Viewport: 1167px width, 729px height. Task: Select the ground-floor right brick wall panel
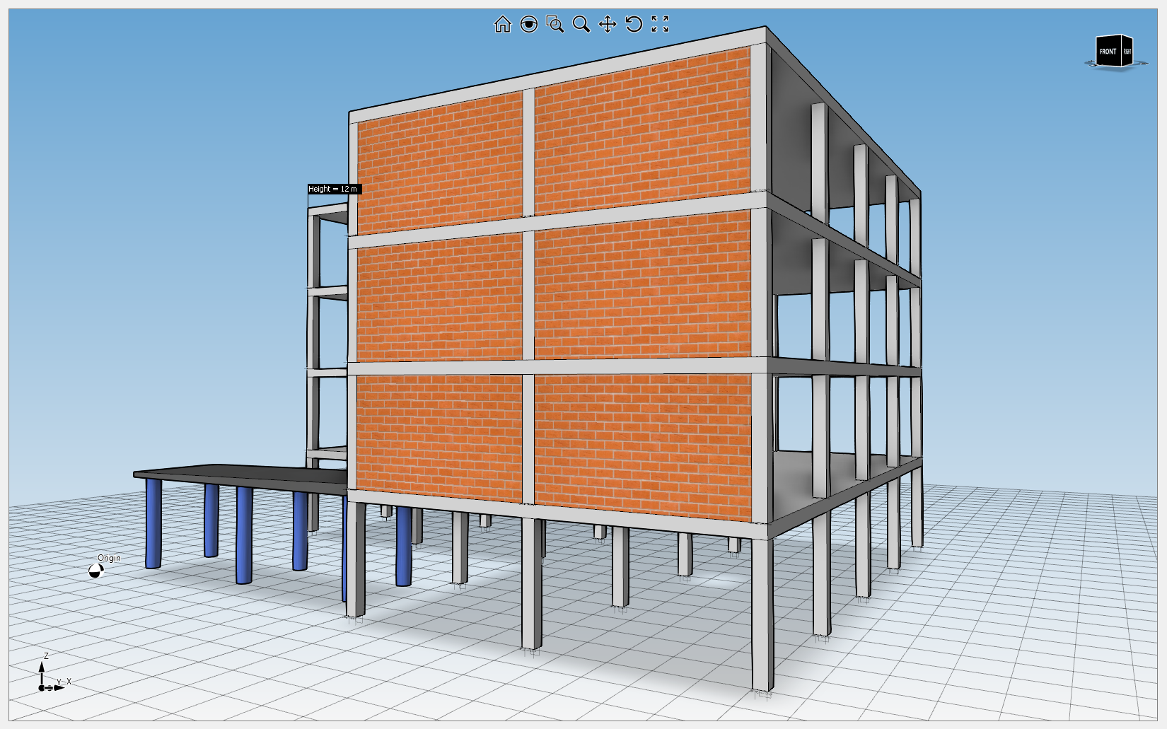tap(642, 442)
